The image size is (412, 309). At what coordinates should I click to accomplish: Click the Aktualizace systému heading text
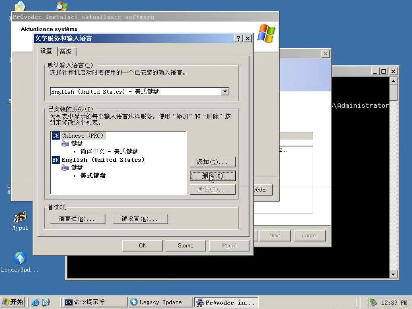(x=49, y=29)
